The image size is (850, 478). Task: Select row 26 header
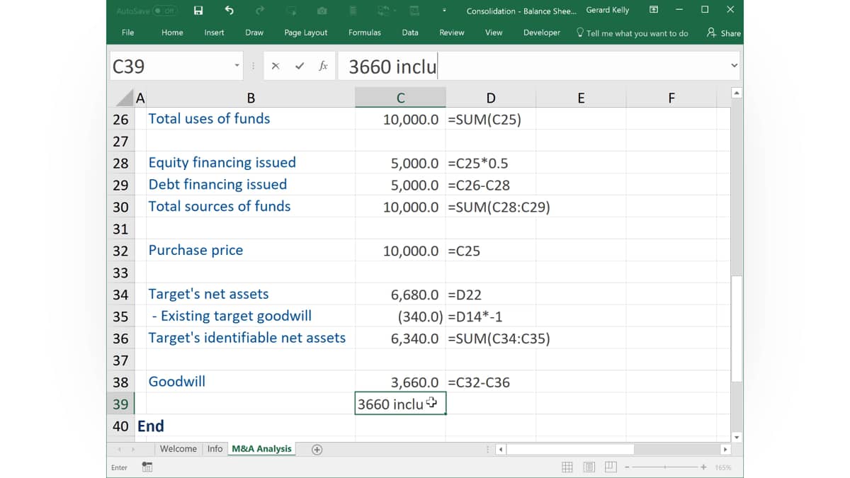click(x=120, y=120)
